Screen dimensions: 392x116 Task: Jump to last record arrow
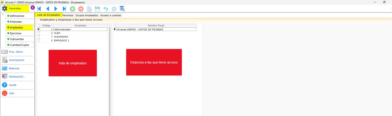pyautogui.click(x=64, y=9)
